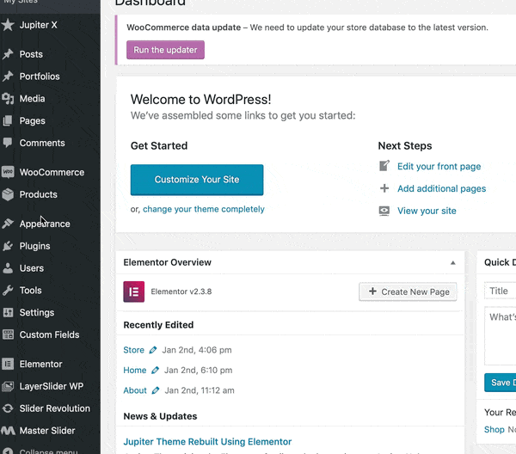Collapse the Elementor Overview panel

pos(453,262)
